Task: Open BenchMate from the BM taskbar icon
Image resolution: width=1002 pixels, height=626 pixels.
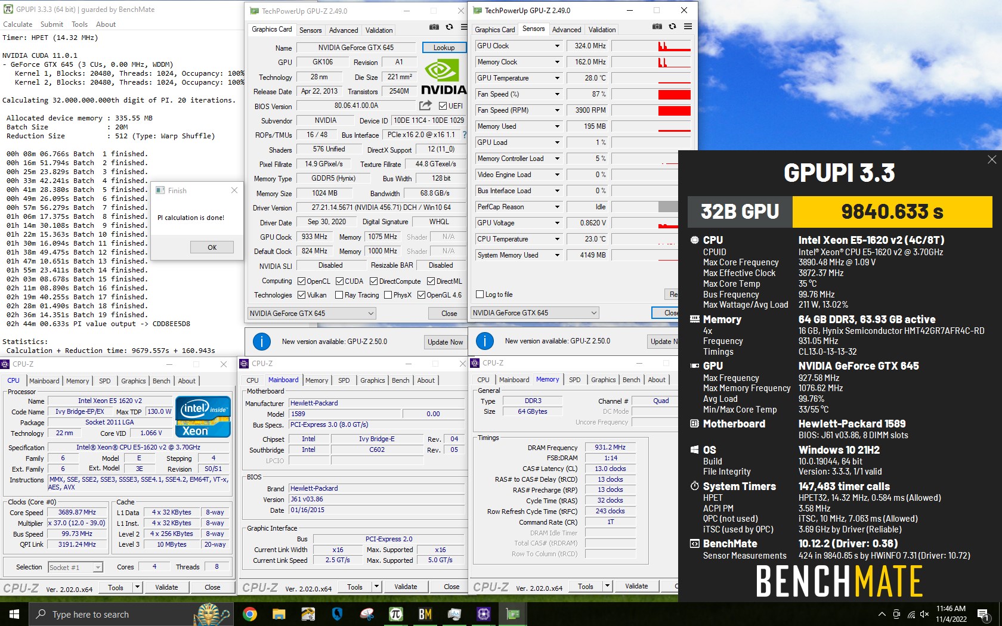Action: click(425, 614)
